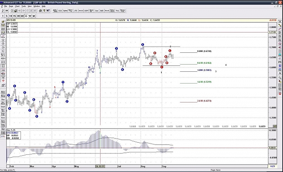The width and height of the screenshot is (283, 172).
Task: Click the #429 bar count in the status bar
Action: (273, 166)
